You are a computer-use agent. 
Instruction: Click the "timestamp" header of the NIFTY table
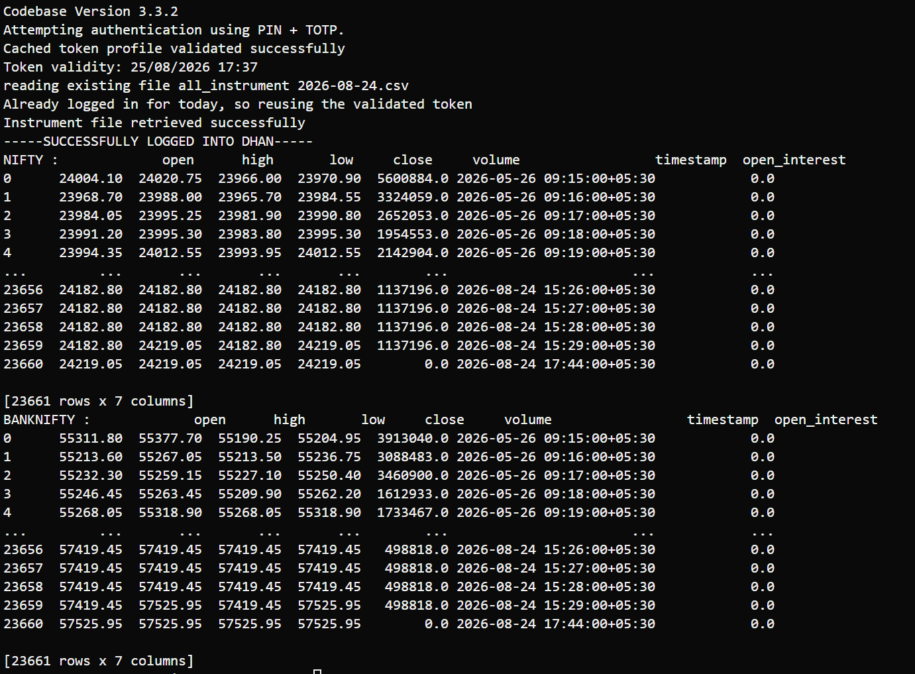pyautogui.click(x=691, y=160)
